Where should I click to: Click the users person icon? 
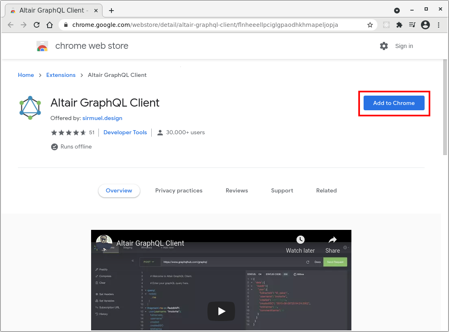pyautogui.click(x=160, y=133)
